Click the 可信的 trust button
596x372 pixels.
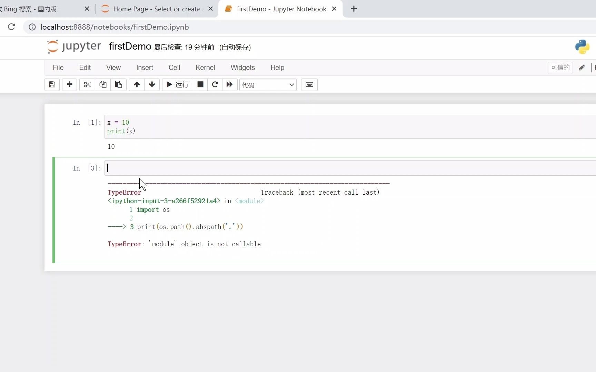click(x=560, y=68)
